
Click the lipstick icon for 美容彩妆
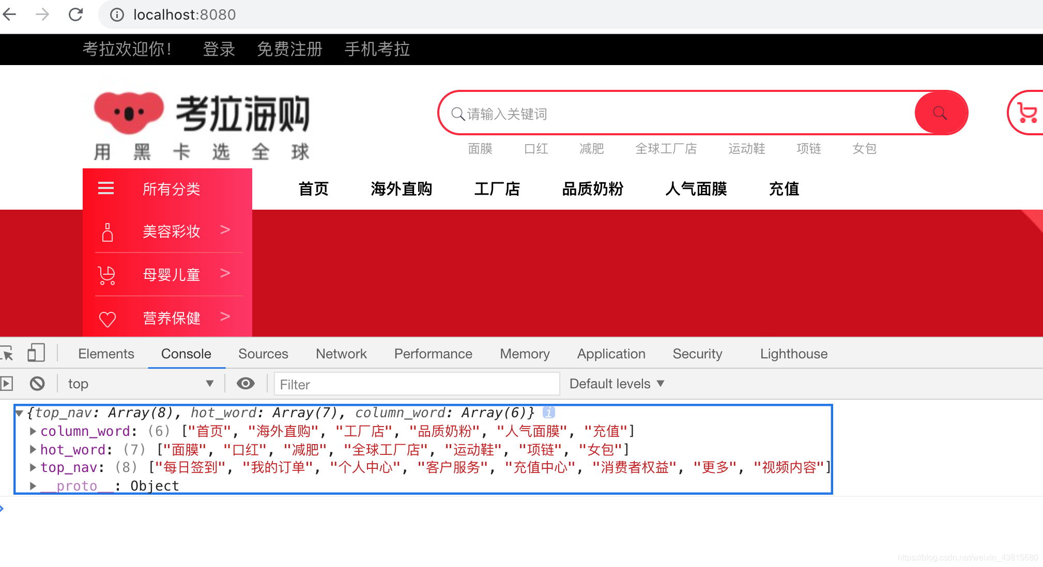108,232
